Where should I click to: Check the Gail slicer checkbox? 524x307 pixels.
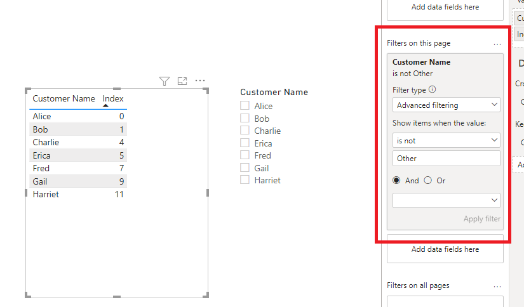click(x=245, y=167)
